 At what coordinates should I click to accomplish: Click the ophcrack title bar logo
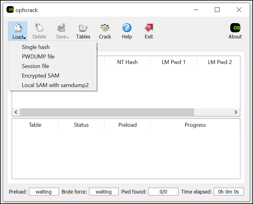(x=10, y=10)
